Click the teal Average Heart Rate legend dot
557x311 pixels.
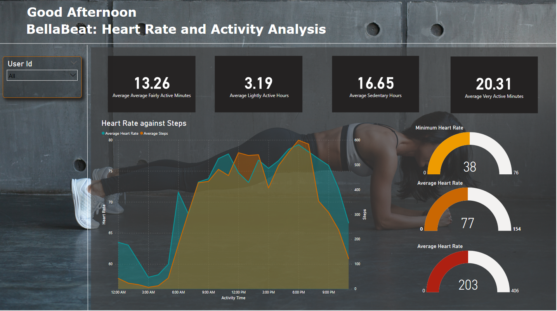point(103,133)
